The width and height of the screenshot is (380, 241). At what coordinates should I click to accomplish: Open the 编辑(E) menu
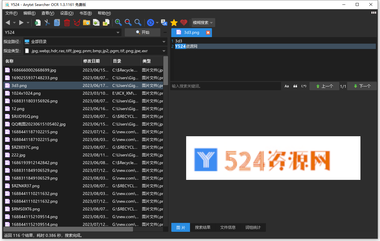pyautogui.click(x=29, y=13)
